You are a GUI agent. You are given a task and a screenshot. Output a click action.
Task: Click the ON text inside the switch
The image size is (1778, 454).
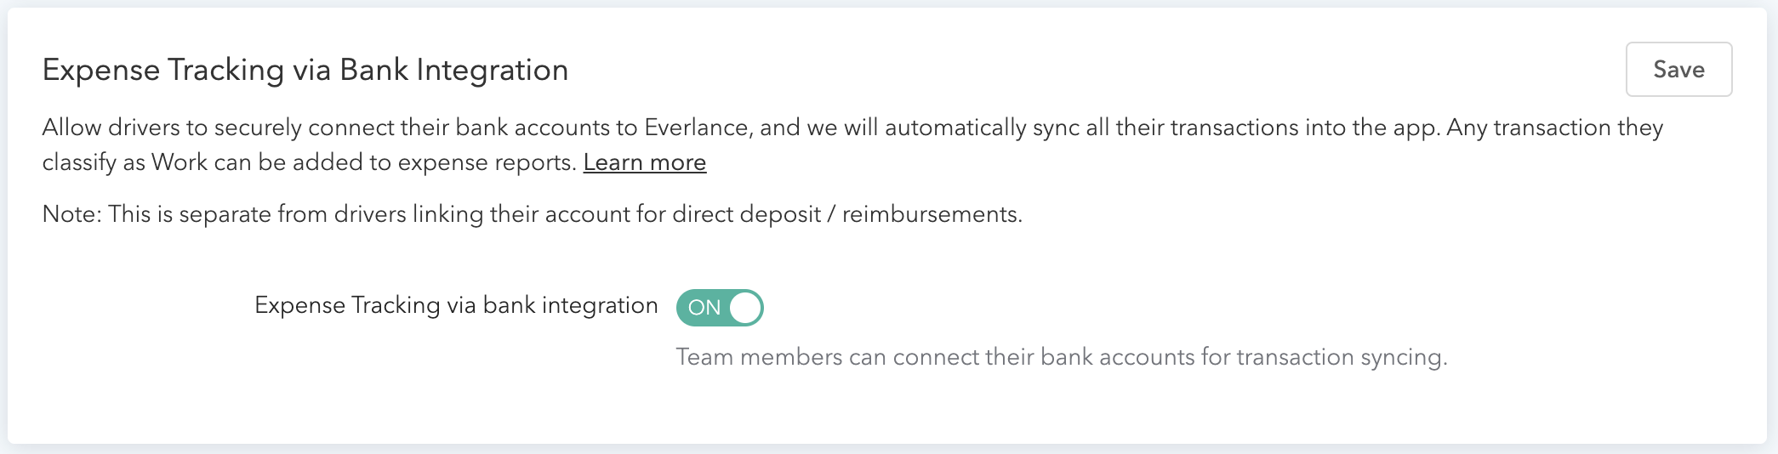click(704, 308)
